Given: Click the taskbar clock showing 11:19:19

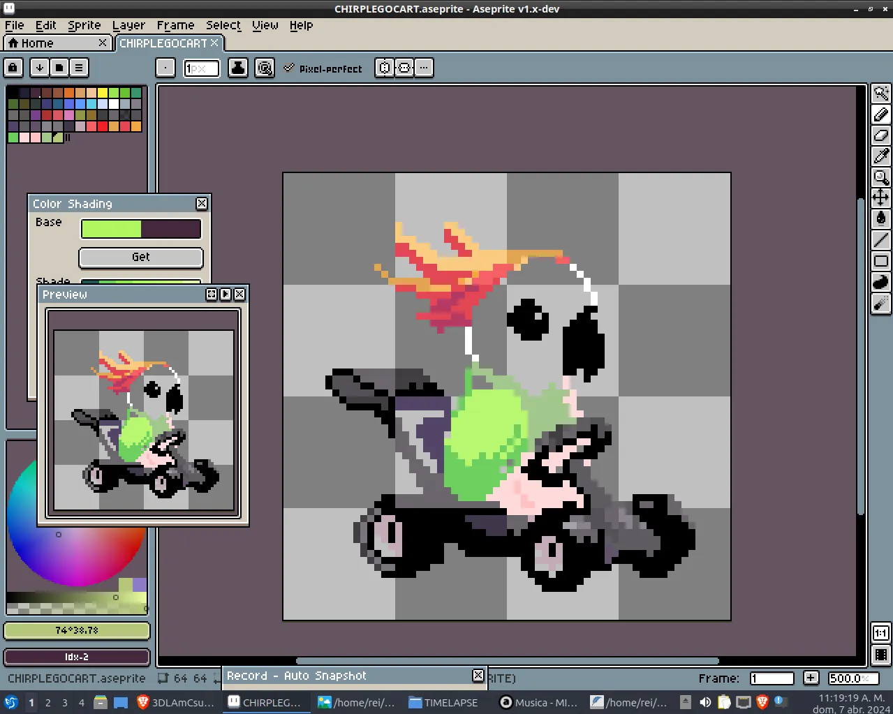Looking at the screenshot, I should pyautogui.click(x=852, y=703).
